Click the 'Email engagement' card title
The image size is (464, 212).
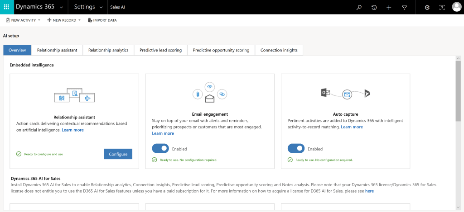pos(210,114)
